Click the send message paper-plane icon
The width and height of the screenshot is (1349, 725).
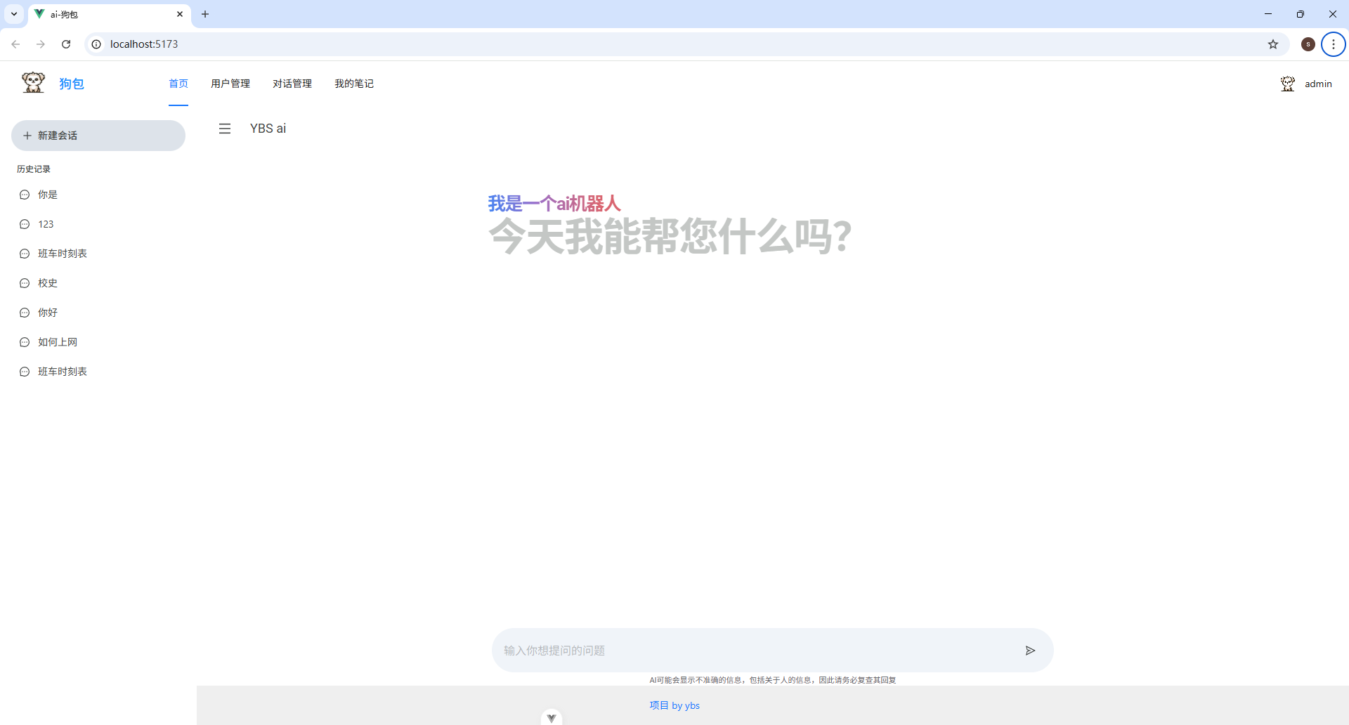[1031, 650]
